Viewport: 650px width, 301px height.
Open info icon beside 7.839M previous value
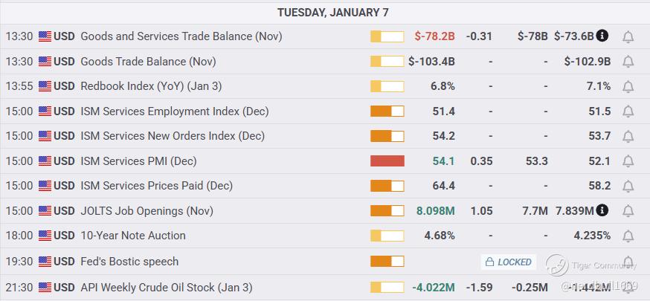pos(602,210)
